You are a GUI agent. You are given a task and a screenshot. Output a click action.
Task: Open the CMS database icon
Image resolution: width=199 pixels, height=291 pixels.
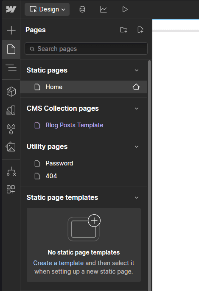82,9
